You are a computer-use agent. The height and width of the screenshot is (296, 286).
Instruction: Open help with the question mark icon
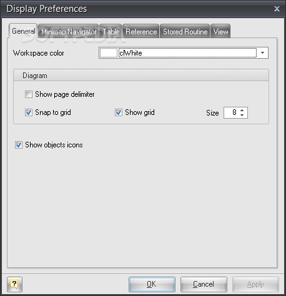[x=14, y=284]
